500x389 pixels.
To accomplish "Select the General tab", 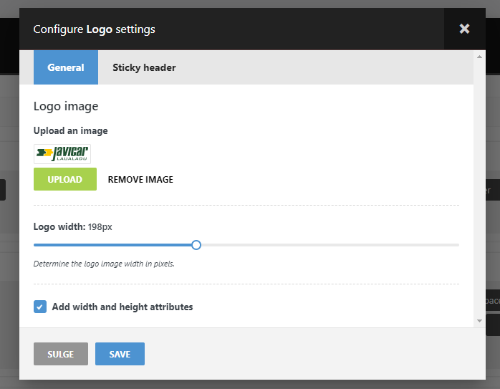I will click(66, 67).
